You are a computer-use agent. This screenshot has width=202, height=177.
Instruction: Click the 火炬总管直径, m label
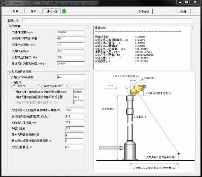pos(22,147)
